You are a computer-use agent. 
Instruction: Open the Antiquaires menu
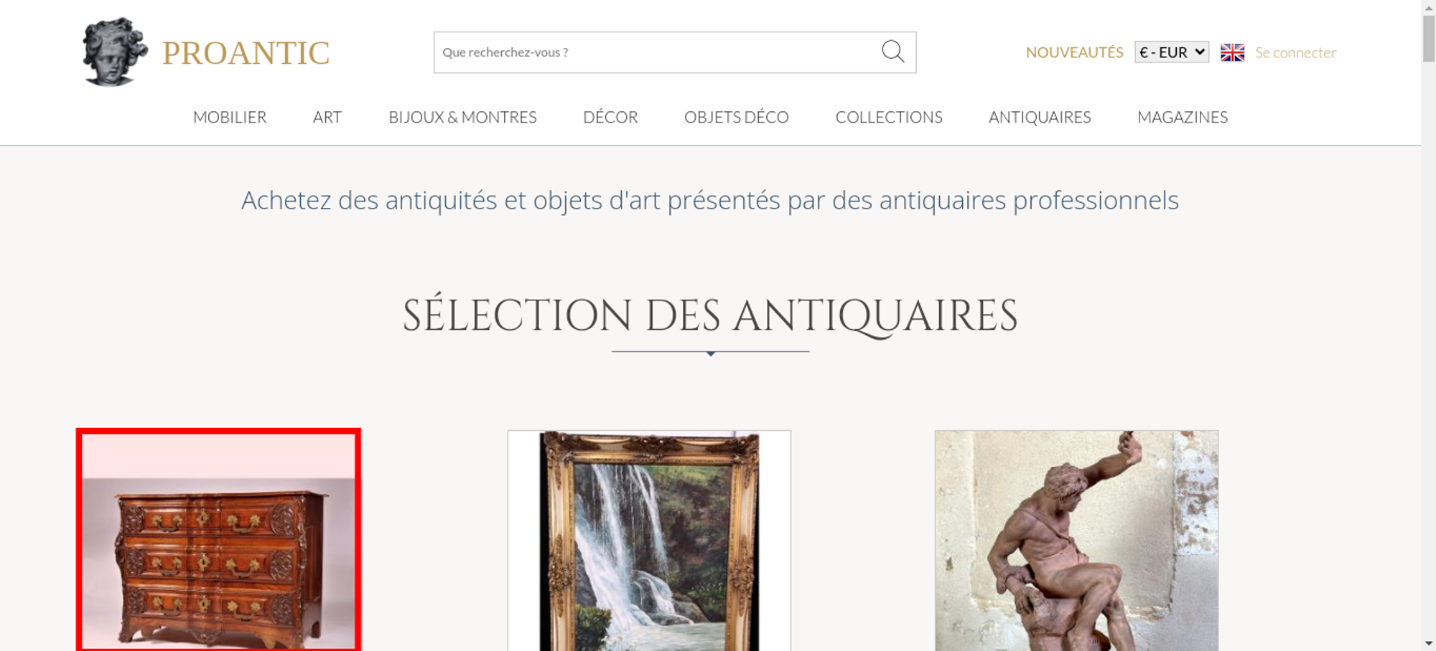click(x=1040, y=117)
